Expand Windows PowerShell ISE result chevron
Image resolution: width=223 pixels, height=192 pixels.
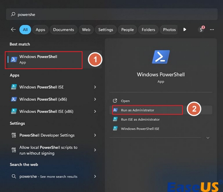coord(95,87)
